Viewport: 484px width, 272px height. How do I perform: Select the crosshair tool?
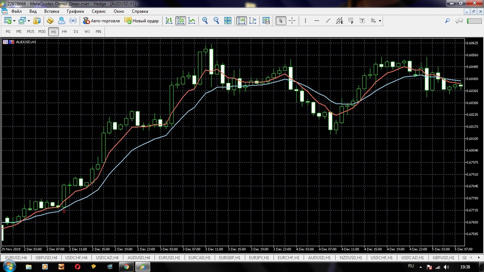292,21
